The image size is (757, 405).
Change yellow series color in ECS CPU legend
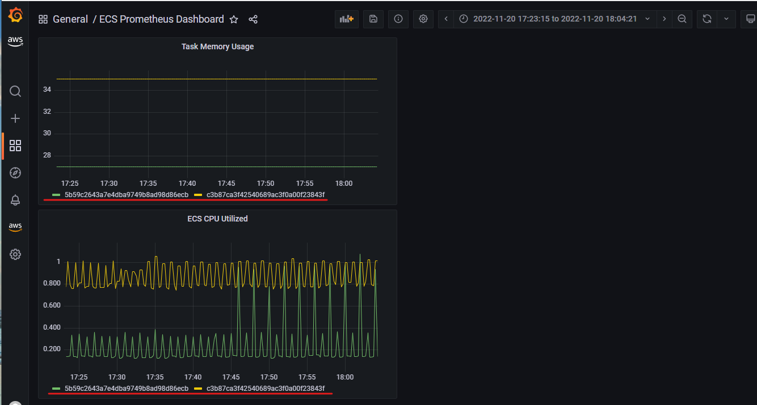(198, 389)
